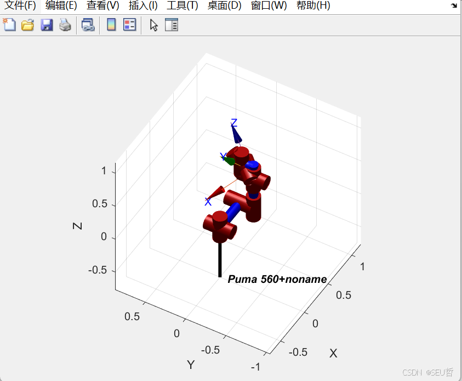
Task: Insert a legend using toolbar icon
Action: click(130, 25)
